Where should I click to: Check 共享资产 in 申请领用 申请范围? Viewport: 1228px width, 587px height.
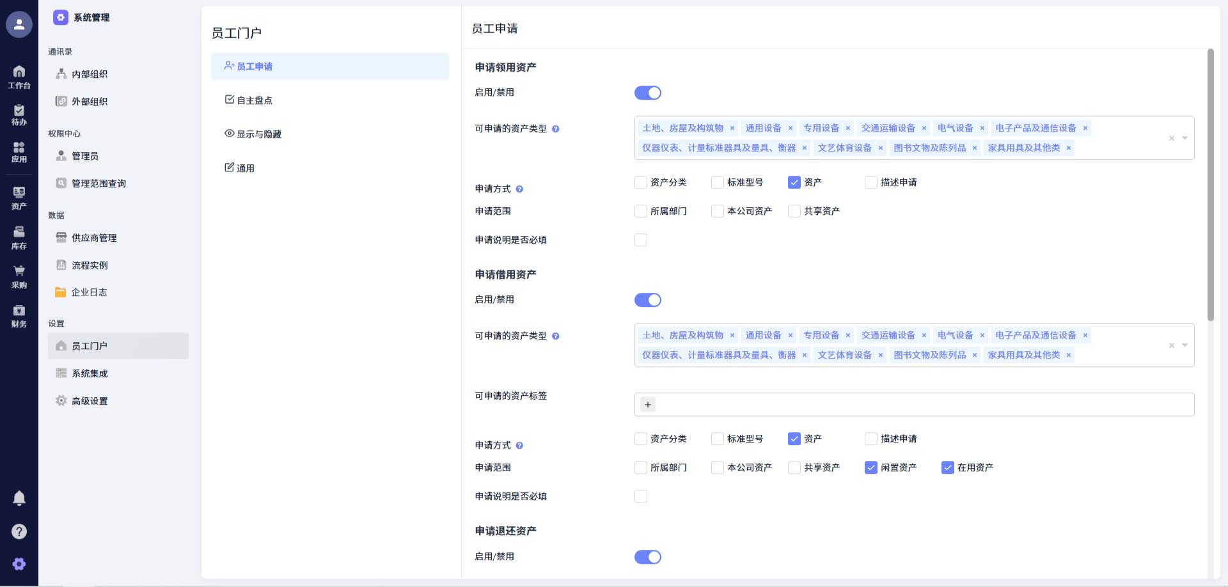pyautogui.click(x=794, y=211)
